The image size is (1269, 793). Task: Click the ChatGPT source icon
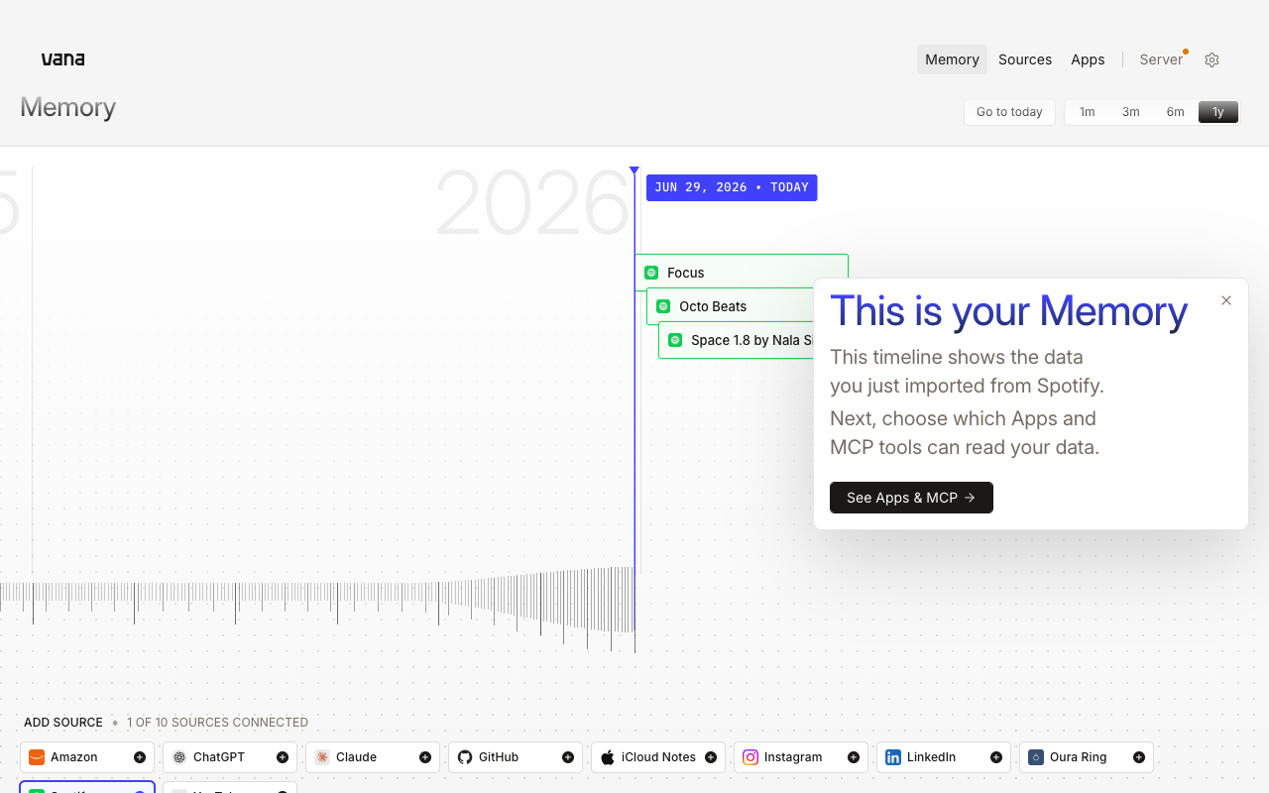(179, 757)
